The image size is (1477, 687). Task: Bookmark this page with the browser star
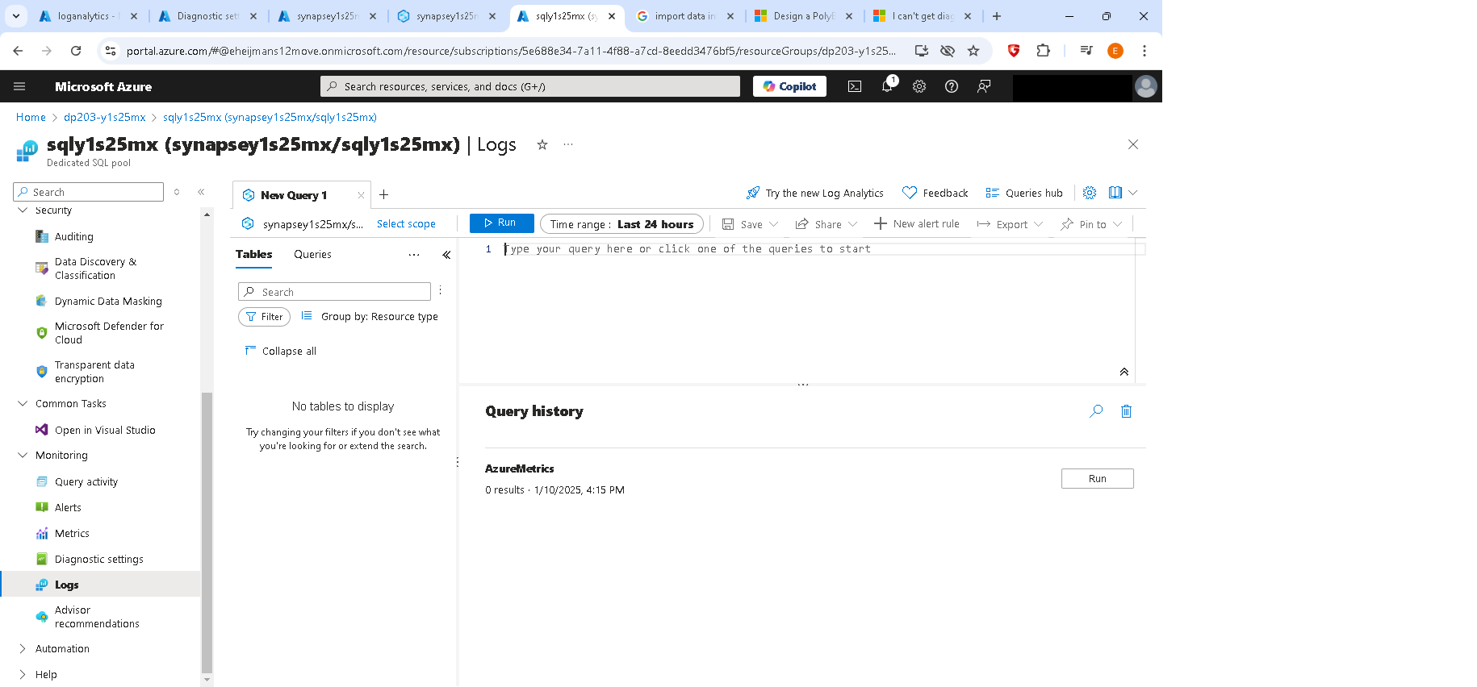[x=973, y=51]
